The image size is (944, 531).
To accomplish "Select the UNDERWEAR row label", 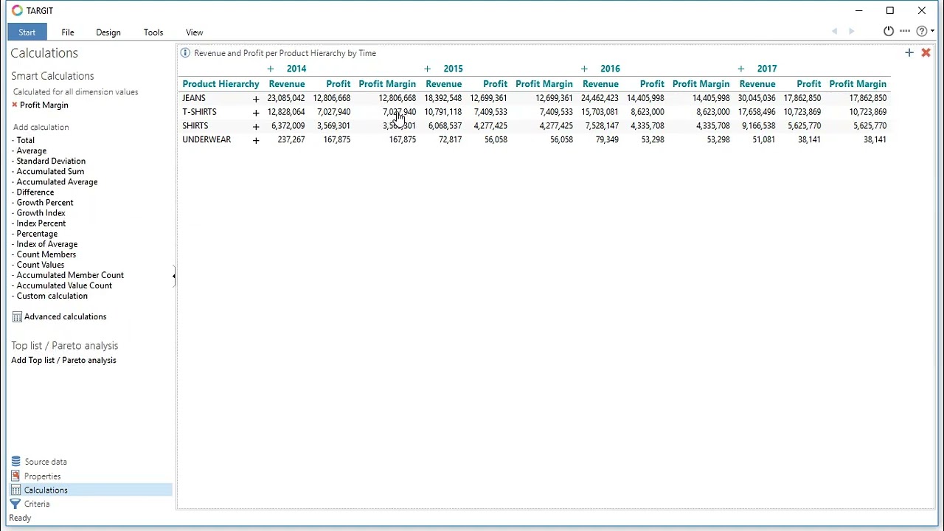I will point(206,139).
